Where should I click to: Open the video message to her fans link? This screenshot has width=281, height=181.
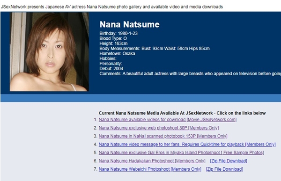pos(187,145)
